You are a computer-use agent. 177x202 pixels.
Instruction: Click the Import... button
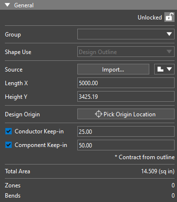(x=113, y=69)
